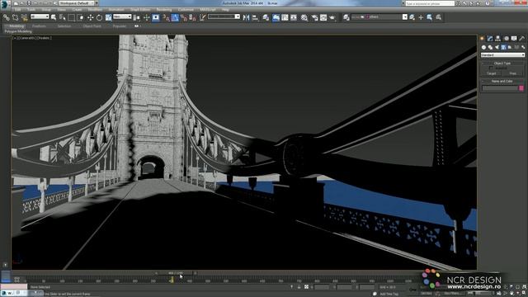Toggle the Window/Crossing selection mode
The width and height of the screenshot is (528, 297).
coord(81,17)
